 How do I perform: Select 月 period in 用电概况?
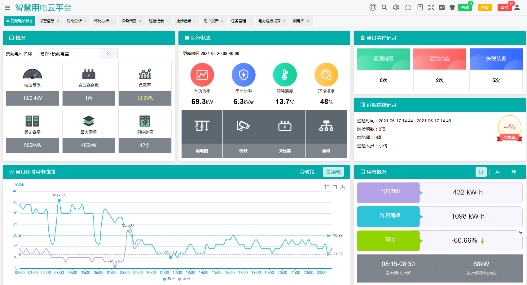pyautogui.click(x=498, y=172)
